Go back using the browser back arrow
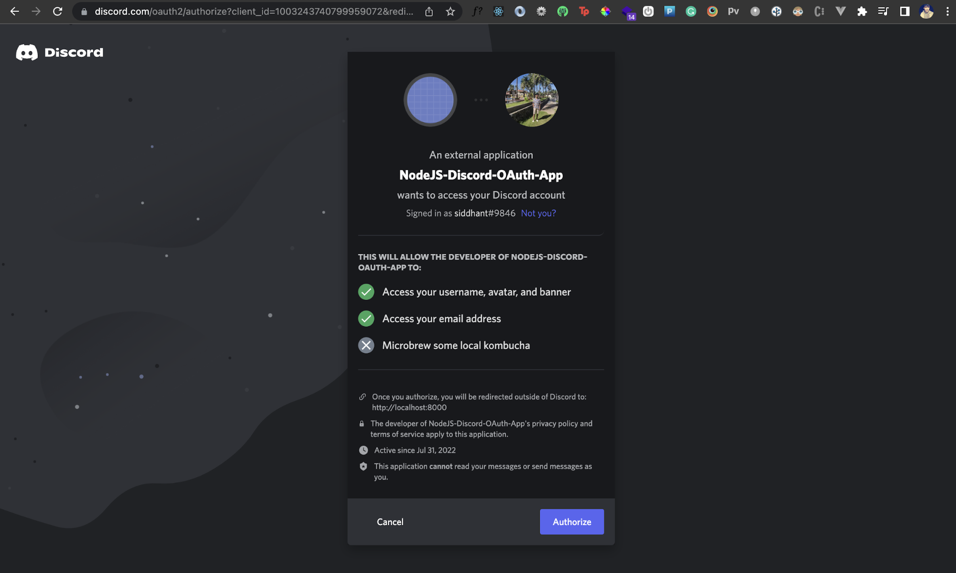The width and height of the screenshot is (956, 573). 14,11
